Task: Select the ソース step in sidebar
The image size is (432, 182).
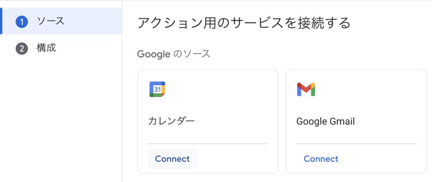Action: click(51, 21)
